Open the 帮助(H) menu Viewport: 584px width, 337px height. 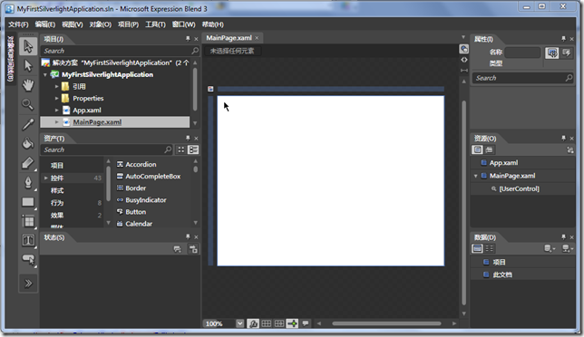[x=213, y=24]
